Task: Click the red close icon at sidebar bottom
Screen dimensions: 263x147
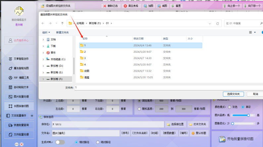Action: pyautogui.click(x=22, y=144)
